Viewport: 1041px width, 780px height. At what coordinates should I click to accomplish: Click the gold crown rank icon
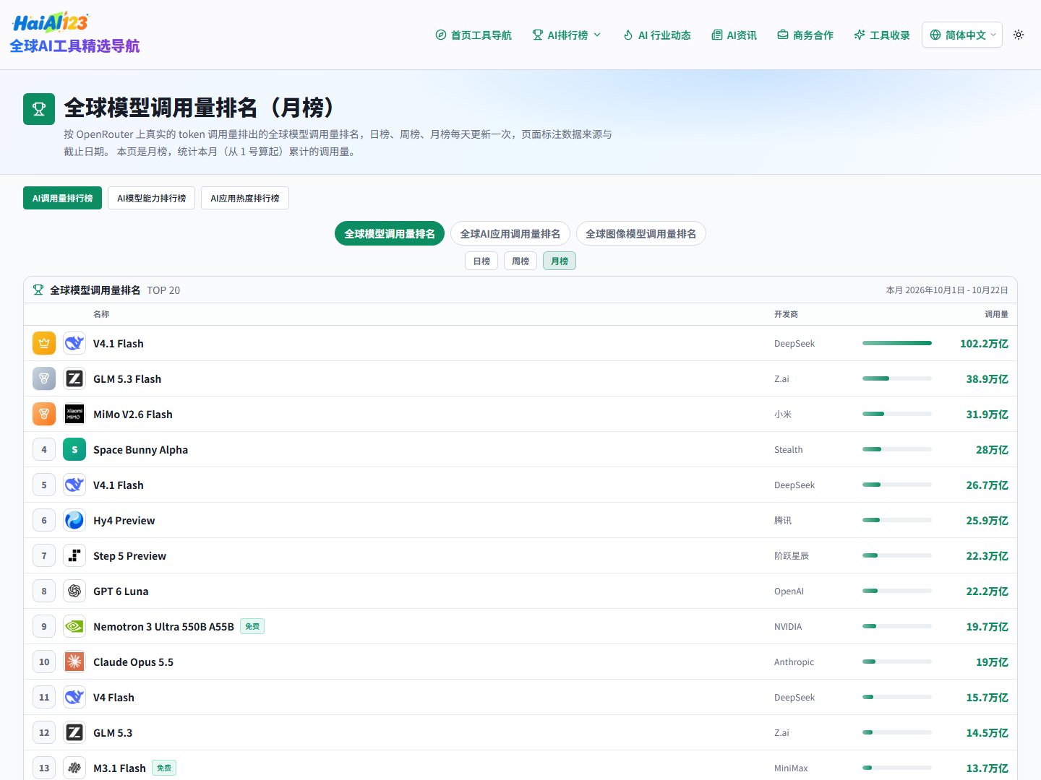(44, 343)
